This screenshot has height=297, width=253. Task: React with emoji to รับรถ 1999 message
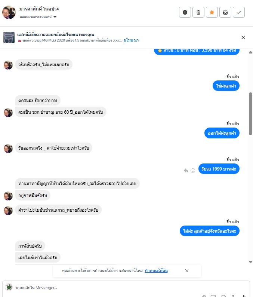tap(192, 171)
